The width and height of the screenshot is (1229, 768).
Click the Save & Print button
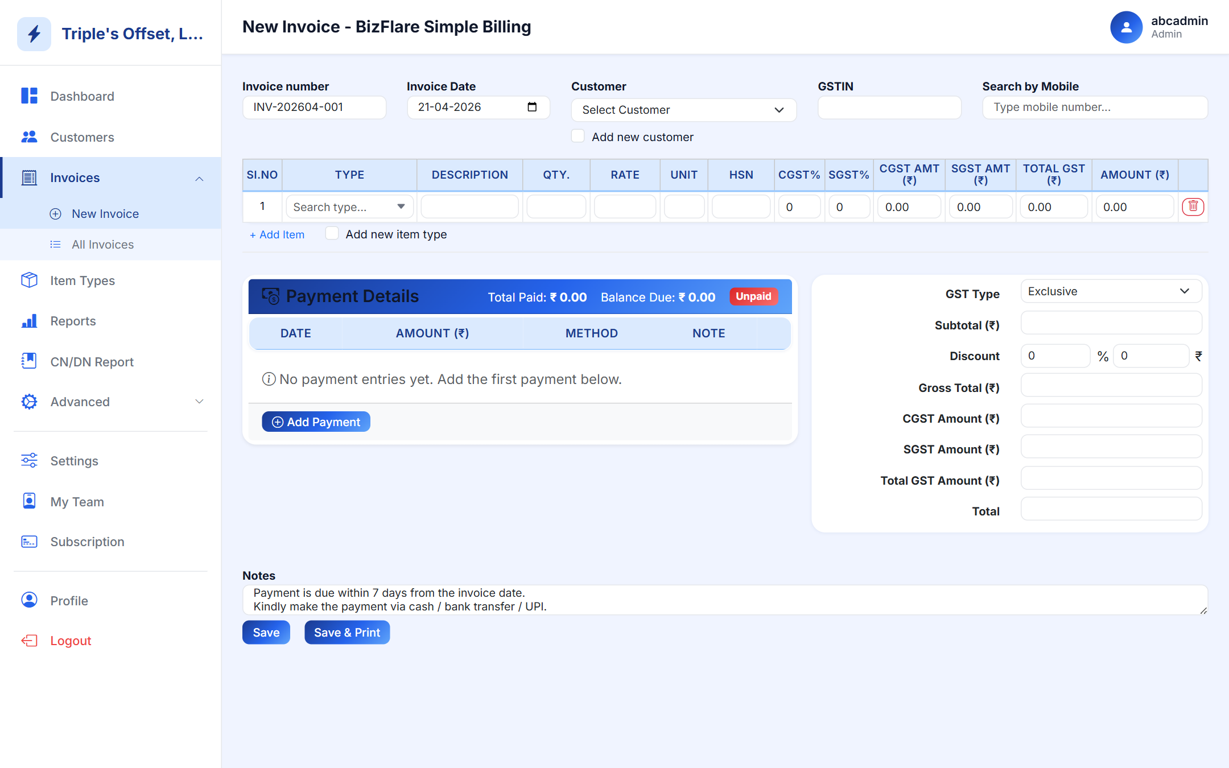347,633
